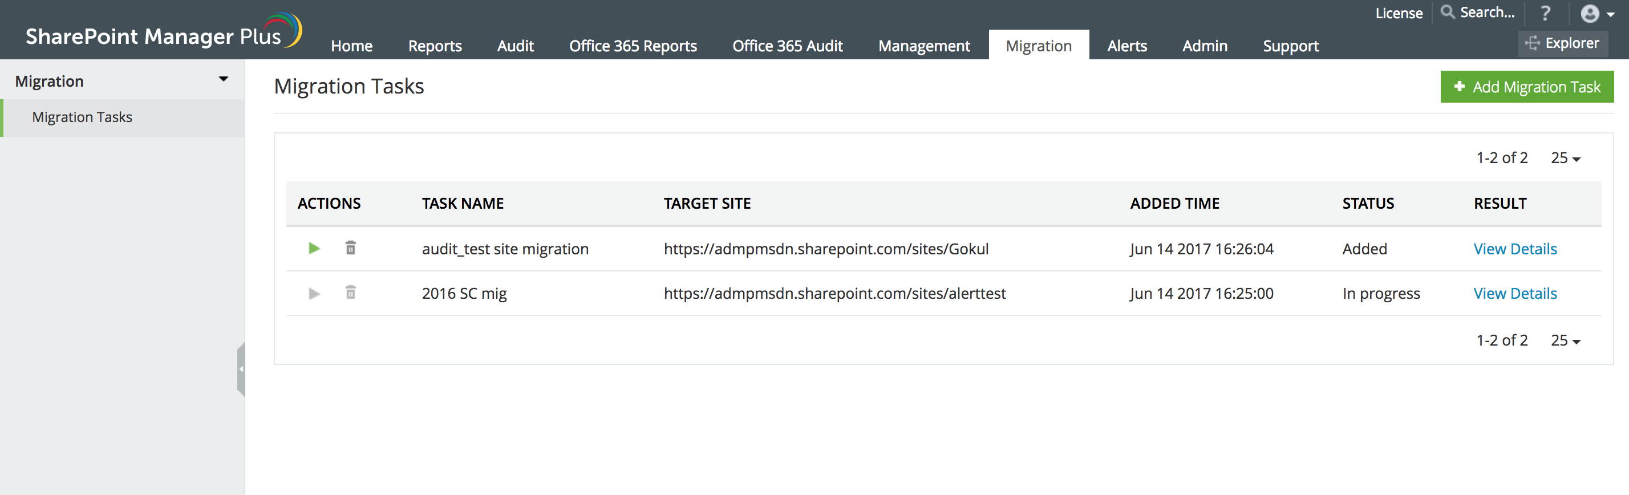The width and height of the screenshot is (1629, 495).
Task: Click Add Migration Task button
Action: click(x=1526, y=87)
